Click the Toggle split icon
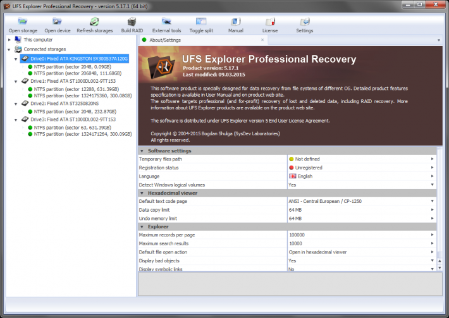This screenshot has width=449, height=318. [201, 21]
